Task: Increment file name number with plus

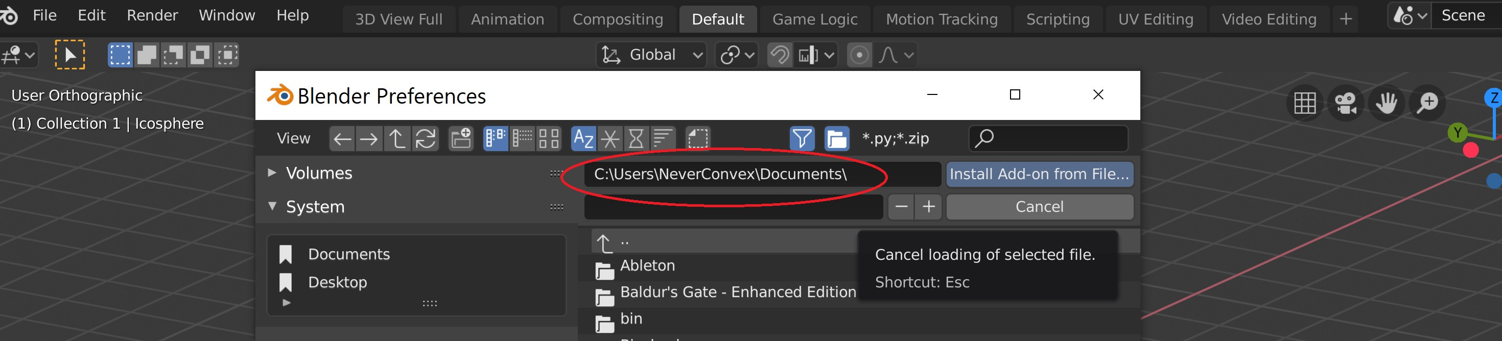Action: (x=929, y=207)
